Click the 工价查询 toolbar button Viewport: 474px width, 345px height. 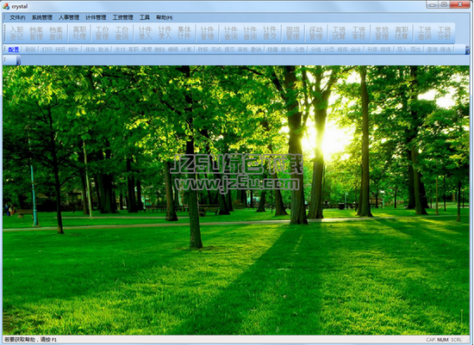(x=122, y=34)
